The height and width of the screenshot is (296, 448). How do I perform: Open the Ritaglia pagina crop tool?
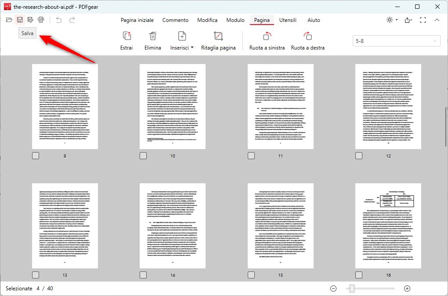218,39
